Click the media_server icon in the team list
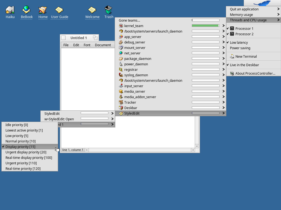Image resolution: width=281 pixels, height=210 pixels. (x=121, y=91)
